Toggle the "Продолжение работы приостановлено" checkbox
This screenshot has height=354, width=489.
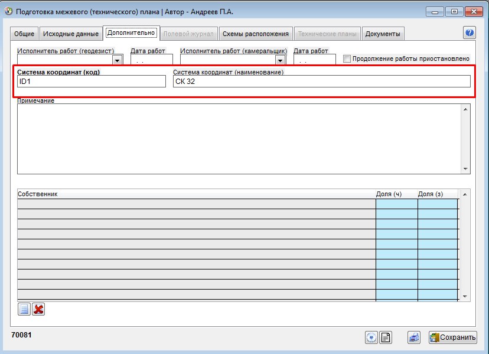347,59
